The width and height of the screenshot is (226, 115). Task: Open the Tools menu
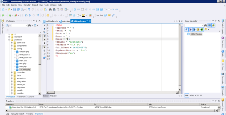coord(46,5)
